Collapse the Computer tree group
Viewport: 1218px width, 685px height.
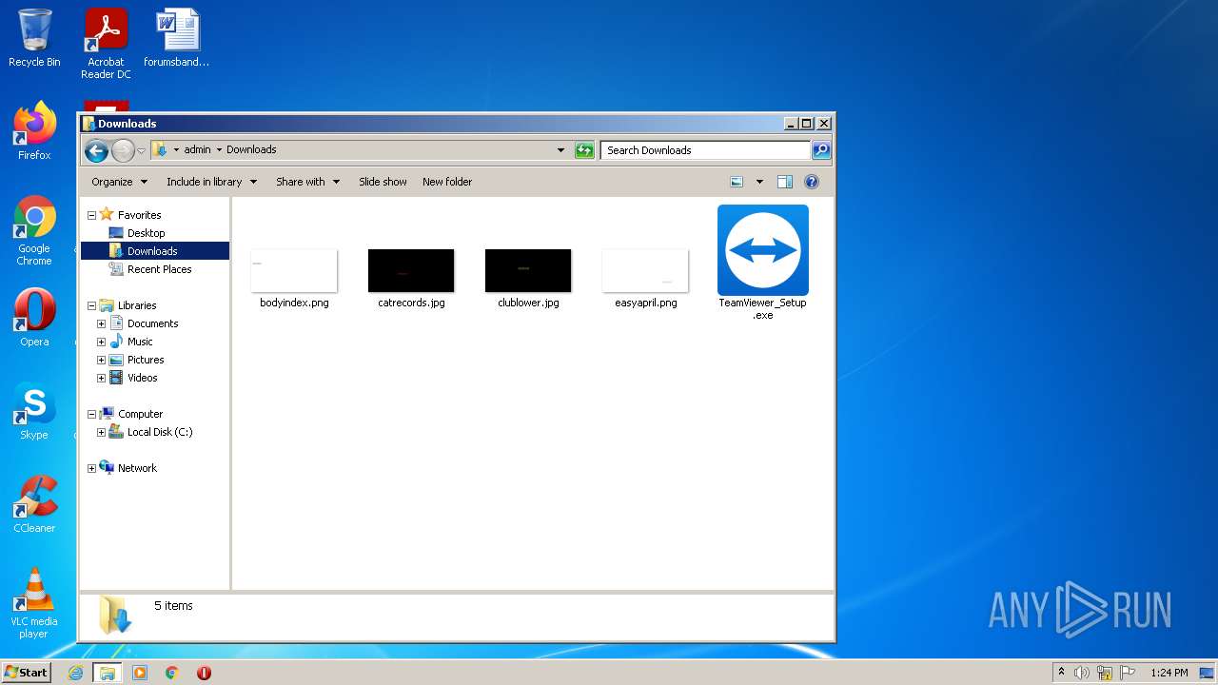(x=91, y=414)
